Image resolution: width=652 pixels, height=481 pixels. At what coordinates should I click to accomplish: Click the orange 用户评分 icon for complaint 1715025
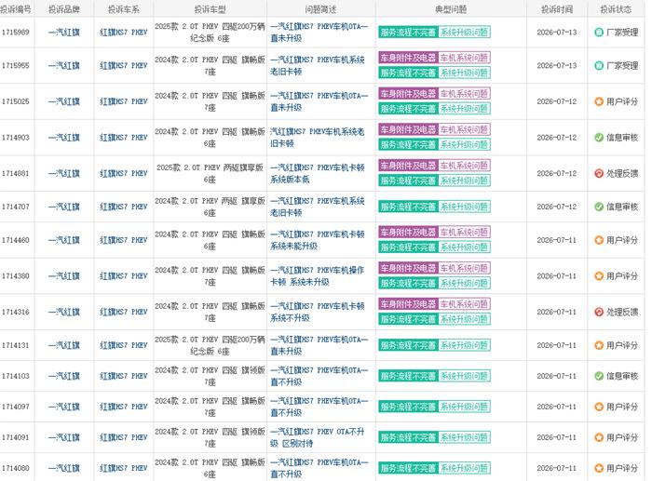(x=599, y=101)
